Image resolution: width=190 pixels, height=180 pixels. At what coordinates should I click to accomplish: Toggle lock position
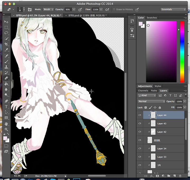(155, 107)
